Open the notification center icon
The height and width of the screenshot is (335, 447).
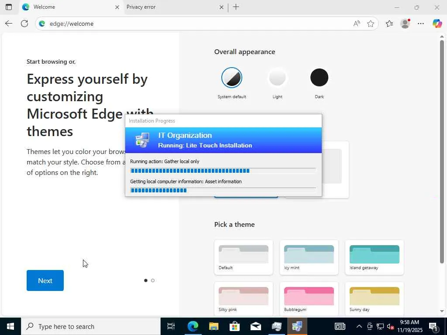[x=433, y=326]
